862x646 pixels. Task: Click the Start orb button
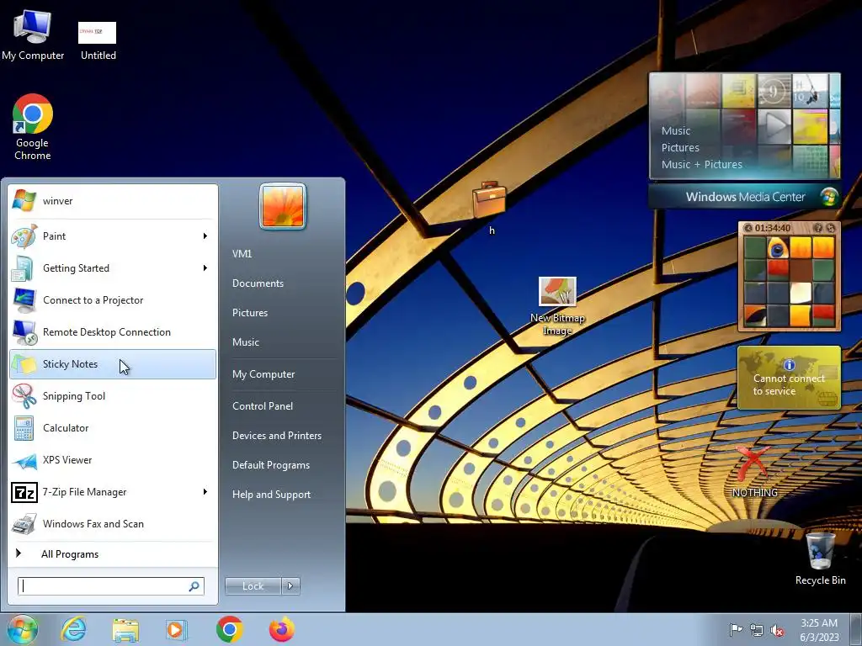pos(22,629)
